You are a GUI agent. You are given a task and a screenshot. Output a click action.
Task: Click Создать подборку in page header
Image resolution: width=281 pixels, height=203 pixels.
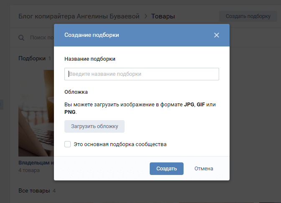248,16
